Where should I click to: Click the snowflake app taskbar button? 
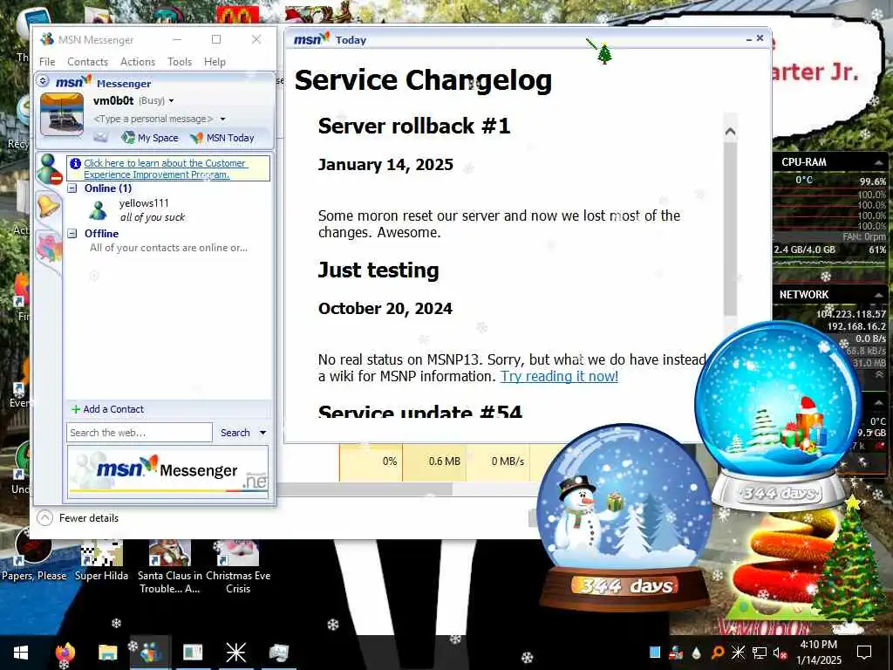pyautogui.click(x=235, y=653)
